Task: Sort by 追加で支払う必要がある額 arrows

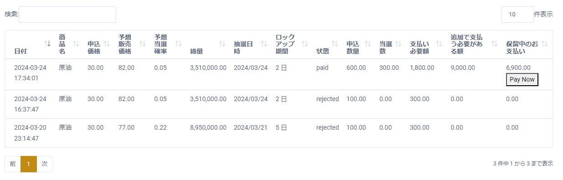Action: click(x=495, y=44)
